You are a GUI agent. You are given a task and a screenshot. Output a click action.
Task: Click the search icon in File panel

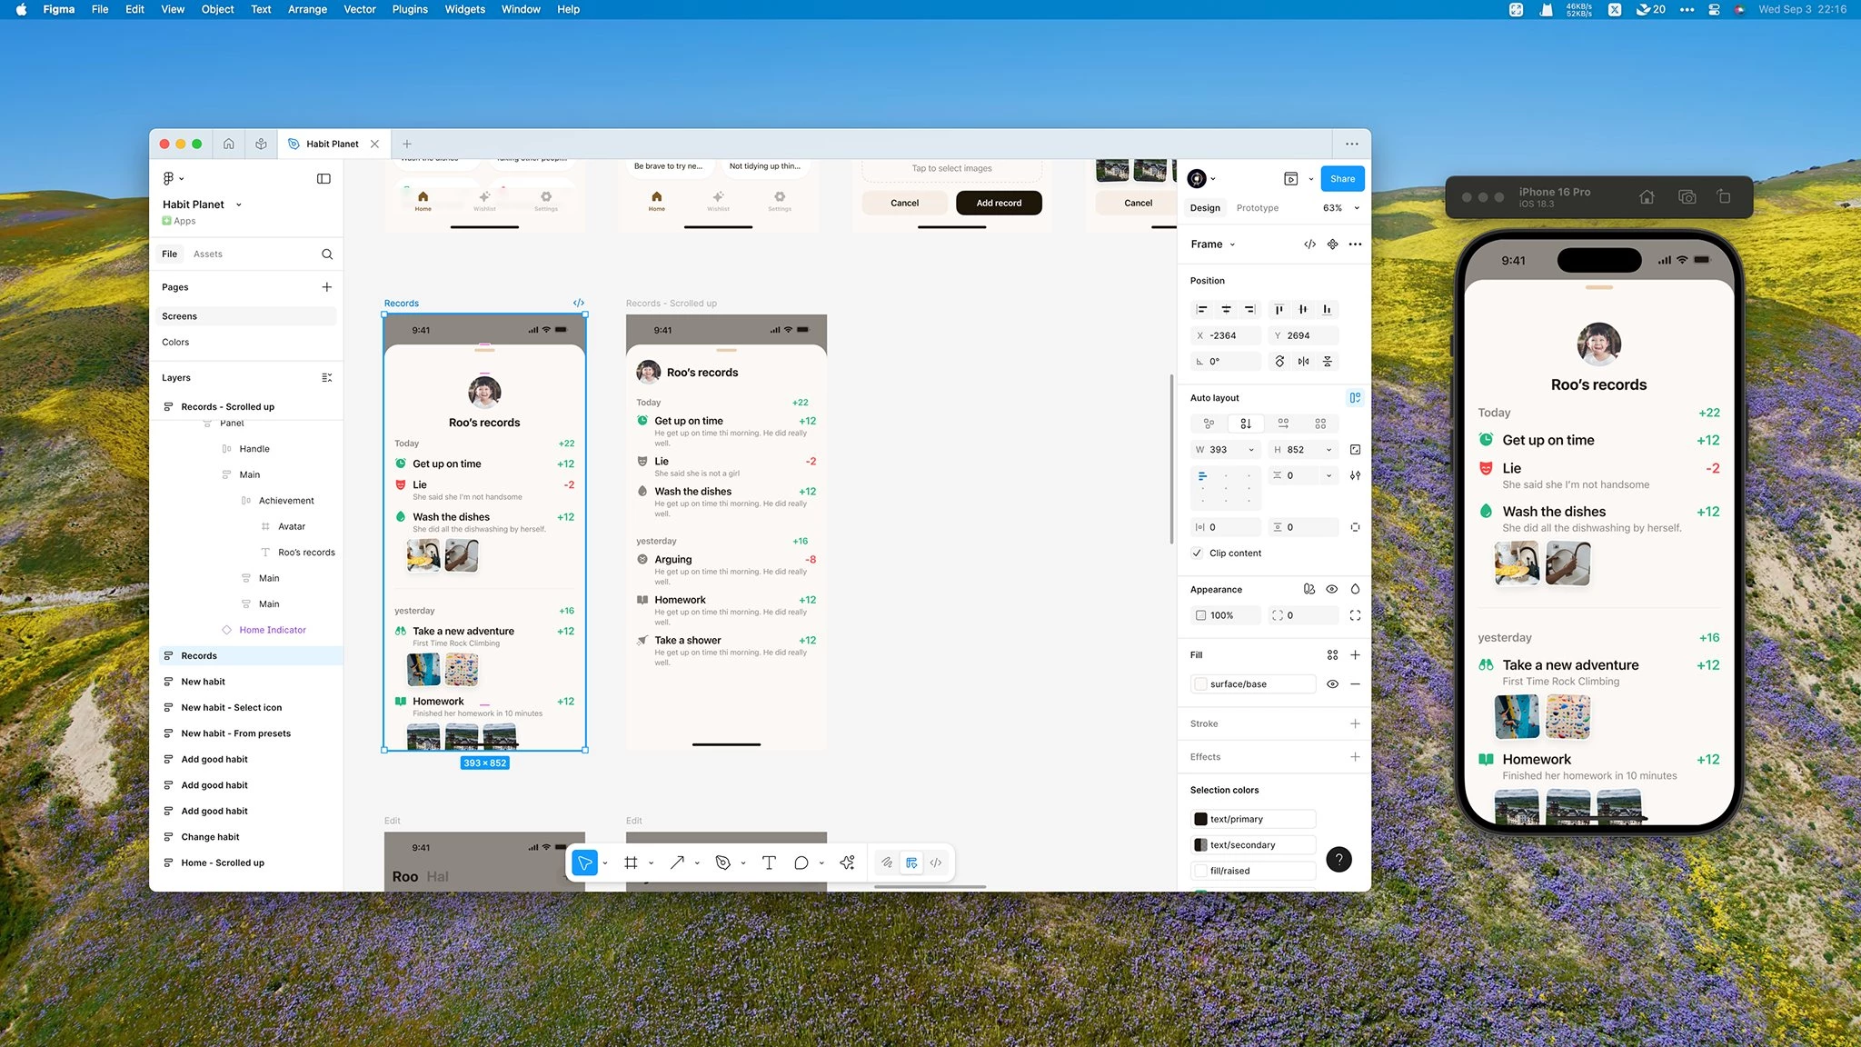327,254
